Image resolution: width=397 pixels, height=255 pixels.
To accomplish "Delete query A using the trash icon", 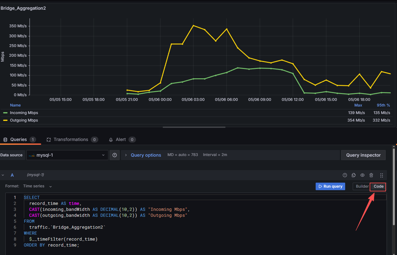I will 371,175.
